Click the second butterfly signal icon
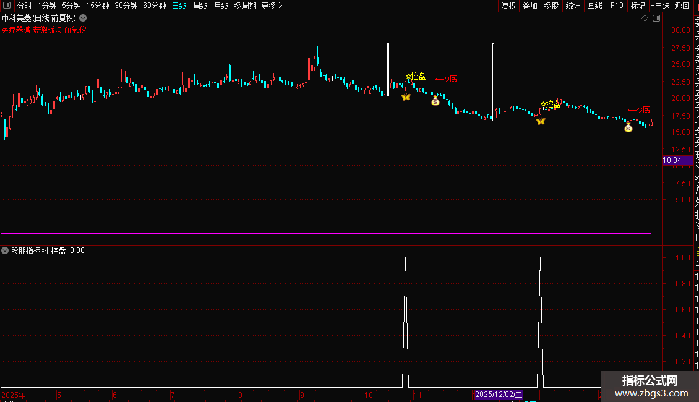Viewport: 699px width, 402px height. (540, 121)
